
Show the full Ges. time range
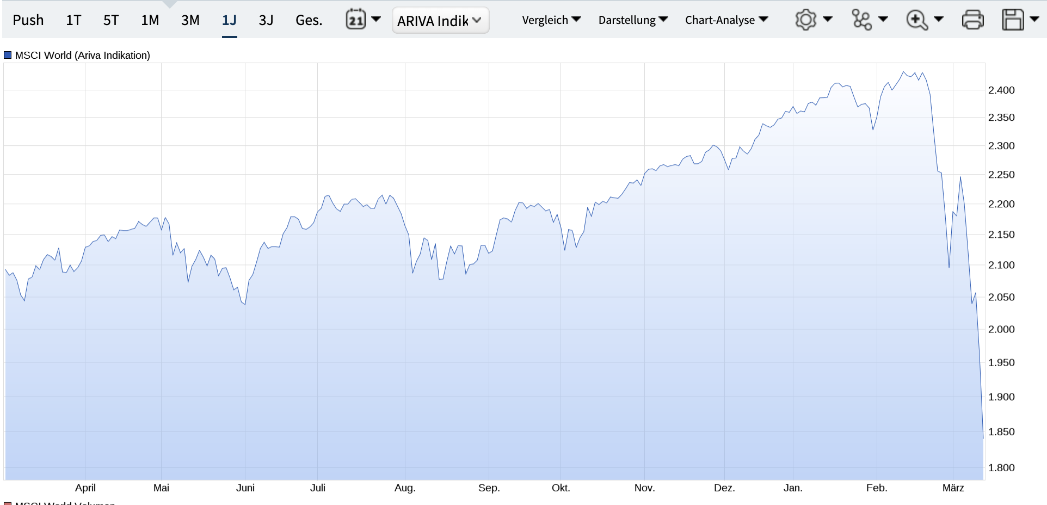coord(309,20)
